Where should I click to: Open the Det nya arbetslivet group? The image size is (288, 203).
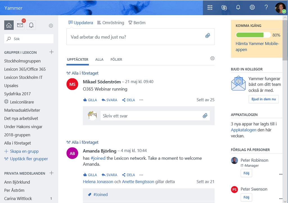click(x=21, y=118)
